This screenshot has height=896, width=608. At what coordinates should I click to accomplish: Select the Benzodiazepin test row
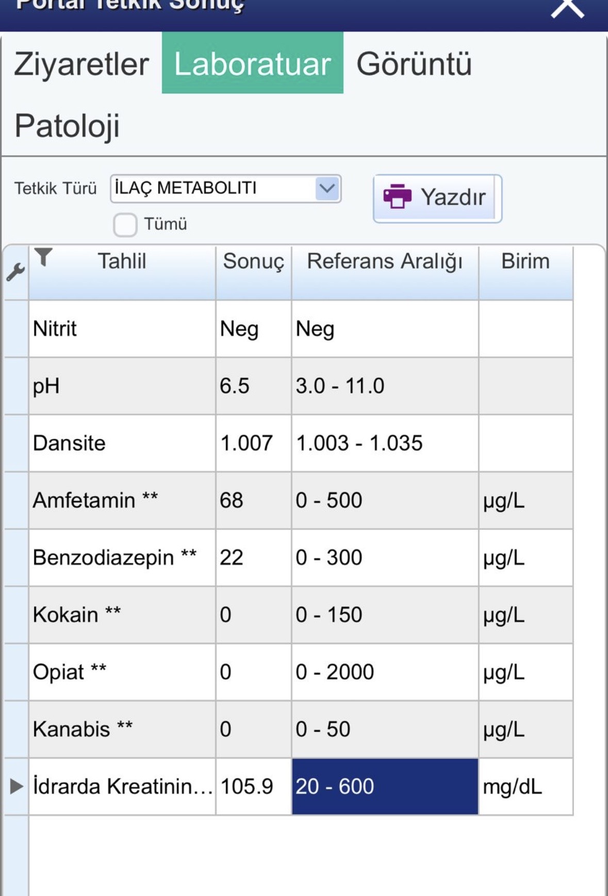[x=301, y=558]
